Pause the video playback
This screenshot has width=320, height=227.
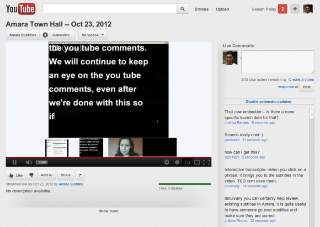tap(15, 162)
